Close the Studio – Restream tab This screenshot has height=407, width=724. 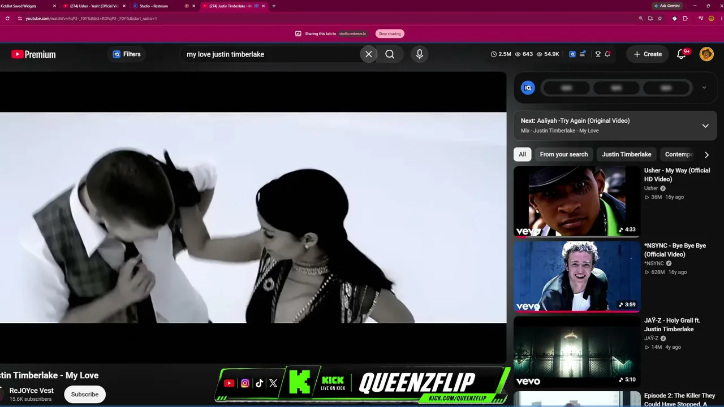(x=194, y=6)
